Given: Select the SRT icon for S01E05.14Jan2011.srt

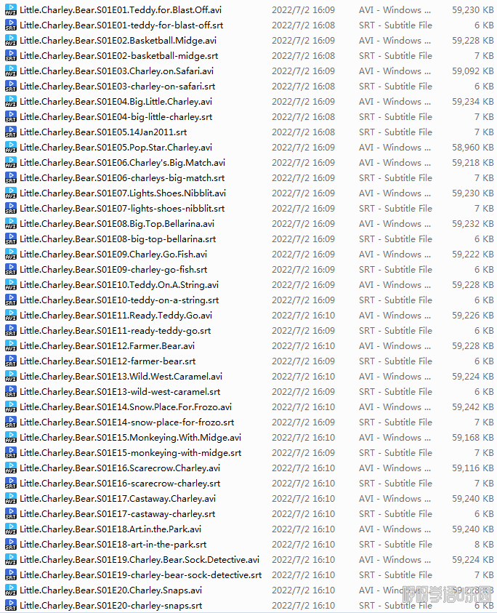Looking at the screenshot, I should [11, 132].
